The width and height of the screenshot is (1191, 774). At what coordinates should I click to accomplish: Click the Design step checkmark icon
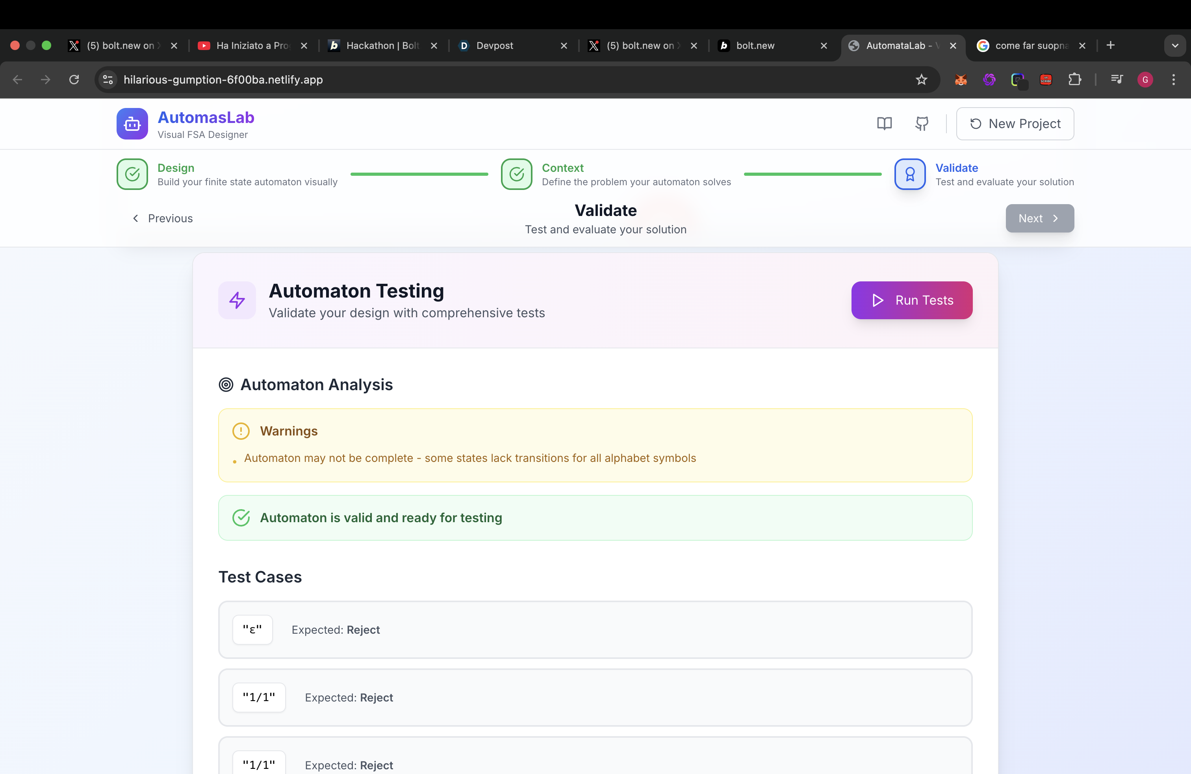pyautogui.click(x=132, y=174)
